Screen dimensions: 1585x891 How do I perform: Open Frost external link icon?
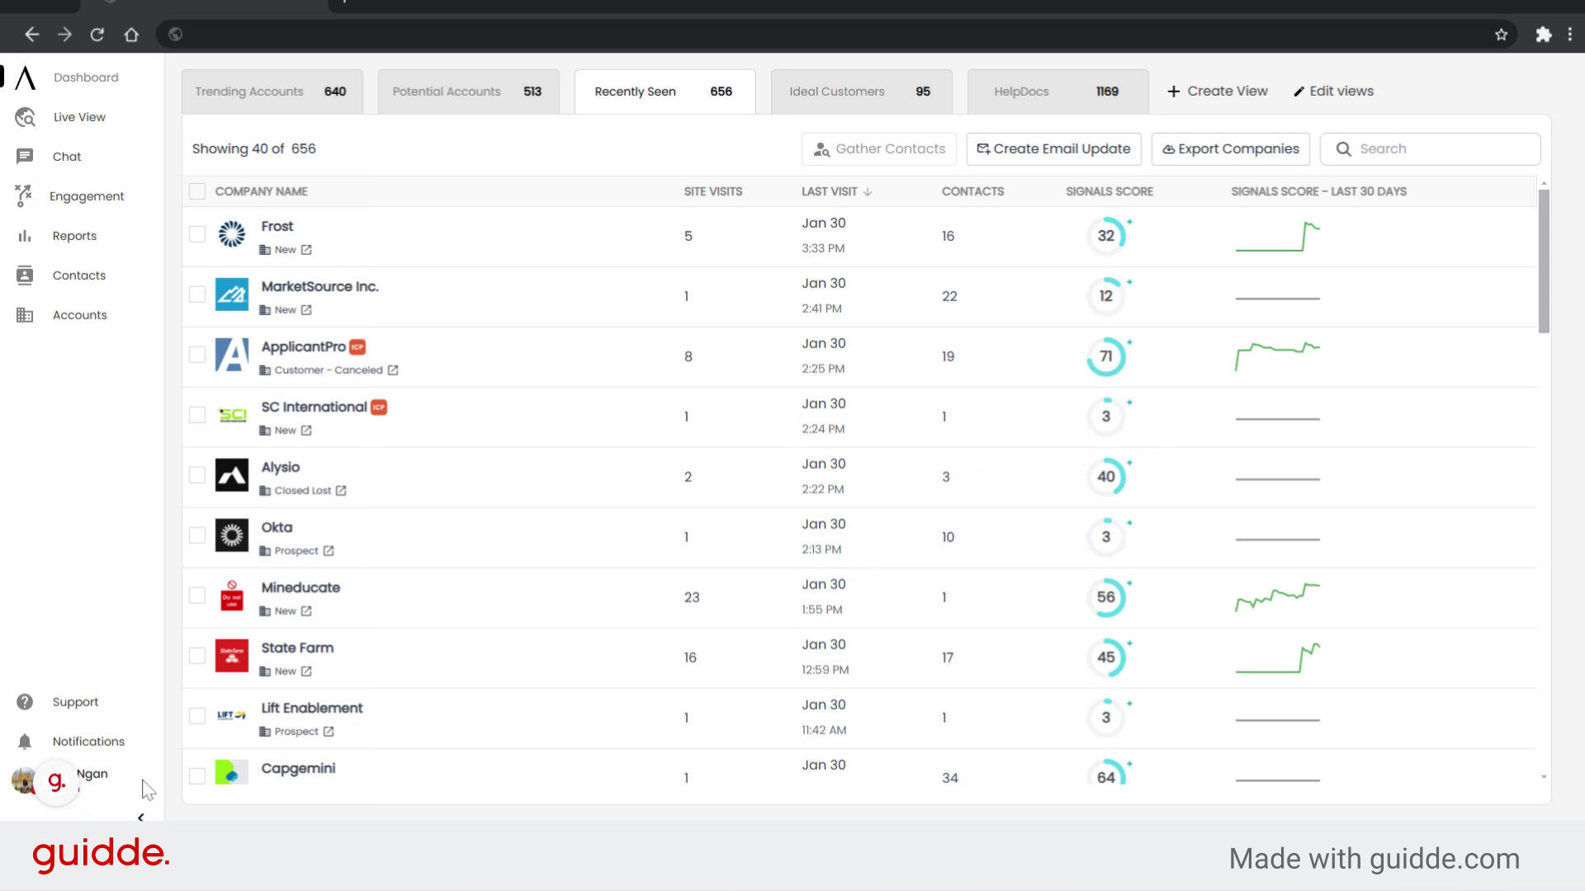306,250
